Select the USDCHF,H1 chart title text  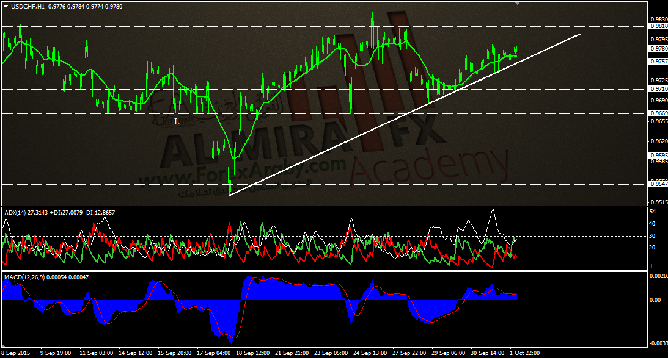pos(28,7)
